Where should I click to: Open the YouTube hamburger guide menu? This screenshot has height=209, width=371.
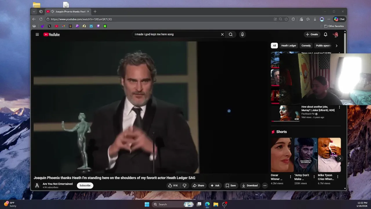pyautogui.click(x=37, y=34)
